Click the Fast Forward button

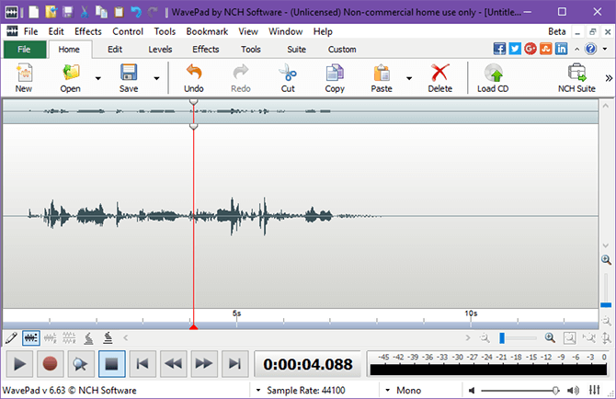point(204,364)
